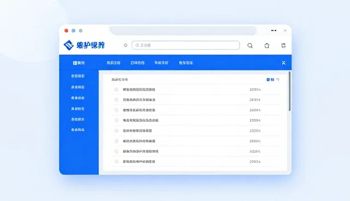Viewport: 350px width, 201px height.
Task: Select the blue nav item with leading icon
Action: point(79,63)
